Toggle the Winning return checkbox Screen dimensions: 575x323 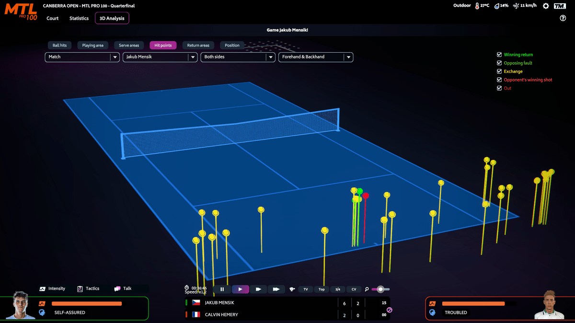click(x=499, y=55)
